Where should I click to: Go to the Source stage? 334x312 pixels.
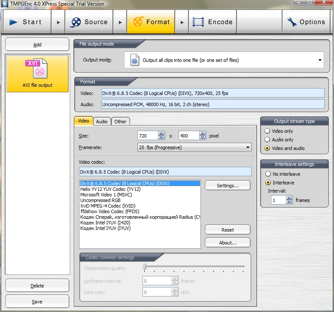(x=89, y=22)
